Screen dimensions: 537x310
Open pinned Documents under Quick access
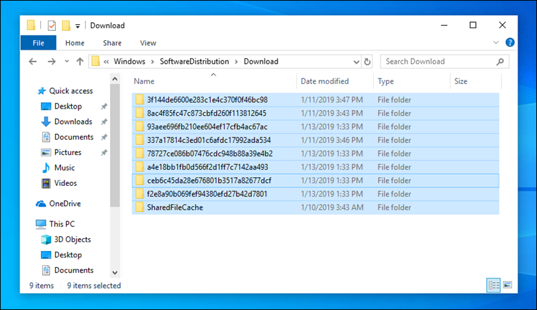pyautogui.click(x=68, y=137)
